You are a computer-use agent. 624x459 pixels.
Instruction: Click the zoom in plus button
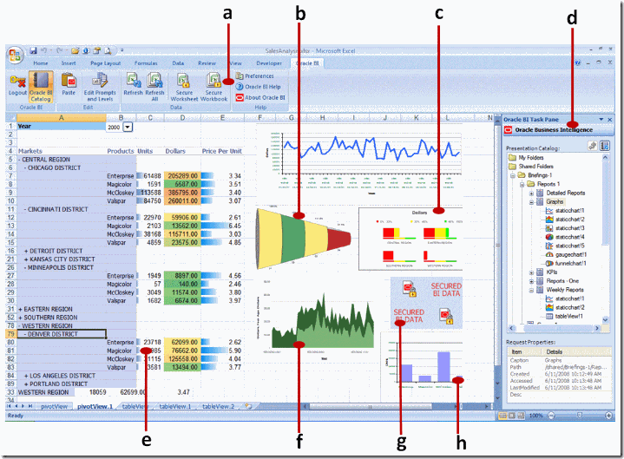click(609, 416)
